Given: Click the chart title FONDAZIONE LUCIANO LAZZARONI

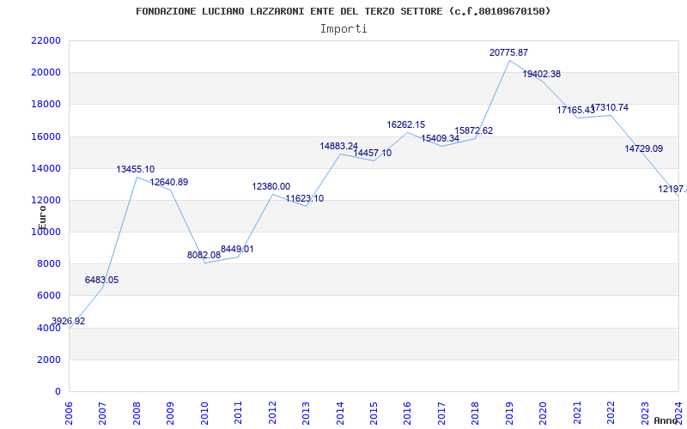Looking at the screenshot, I should pyautogui.click(x=343, y=11).
